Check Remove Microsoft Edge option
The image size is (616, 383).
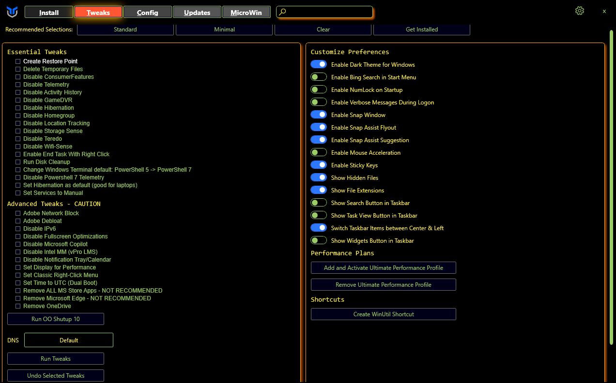(18, 298)
